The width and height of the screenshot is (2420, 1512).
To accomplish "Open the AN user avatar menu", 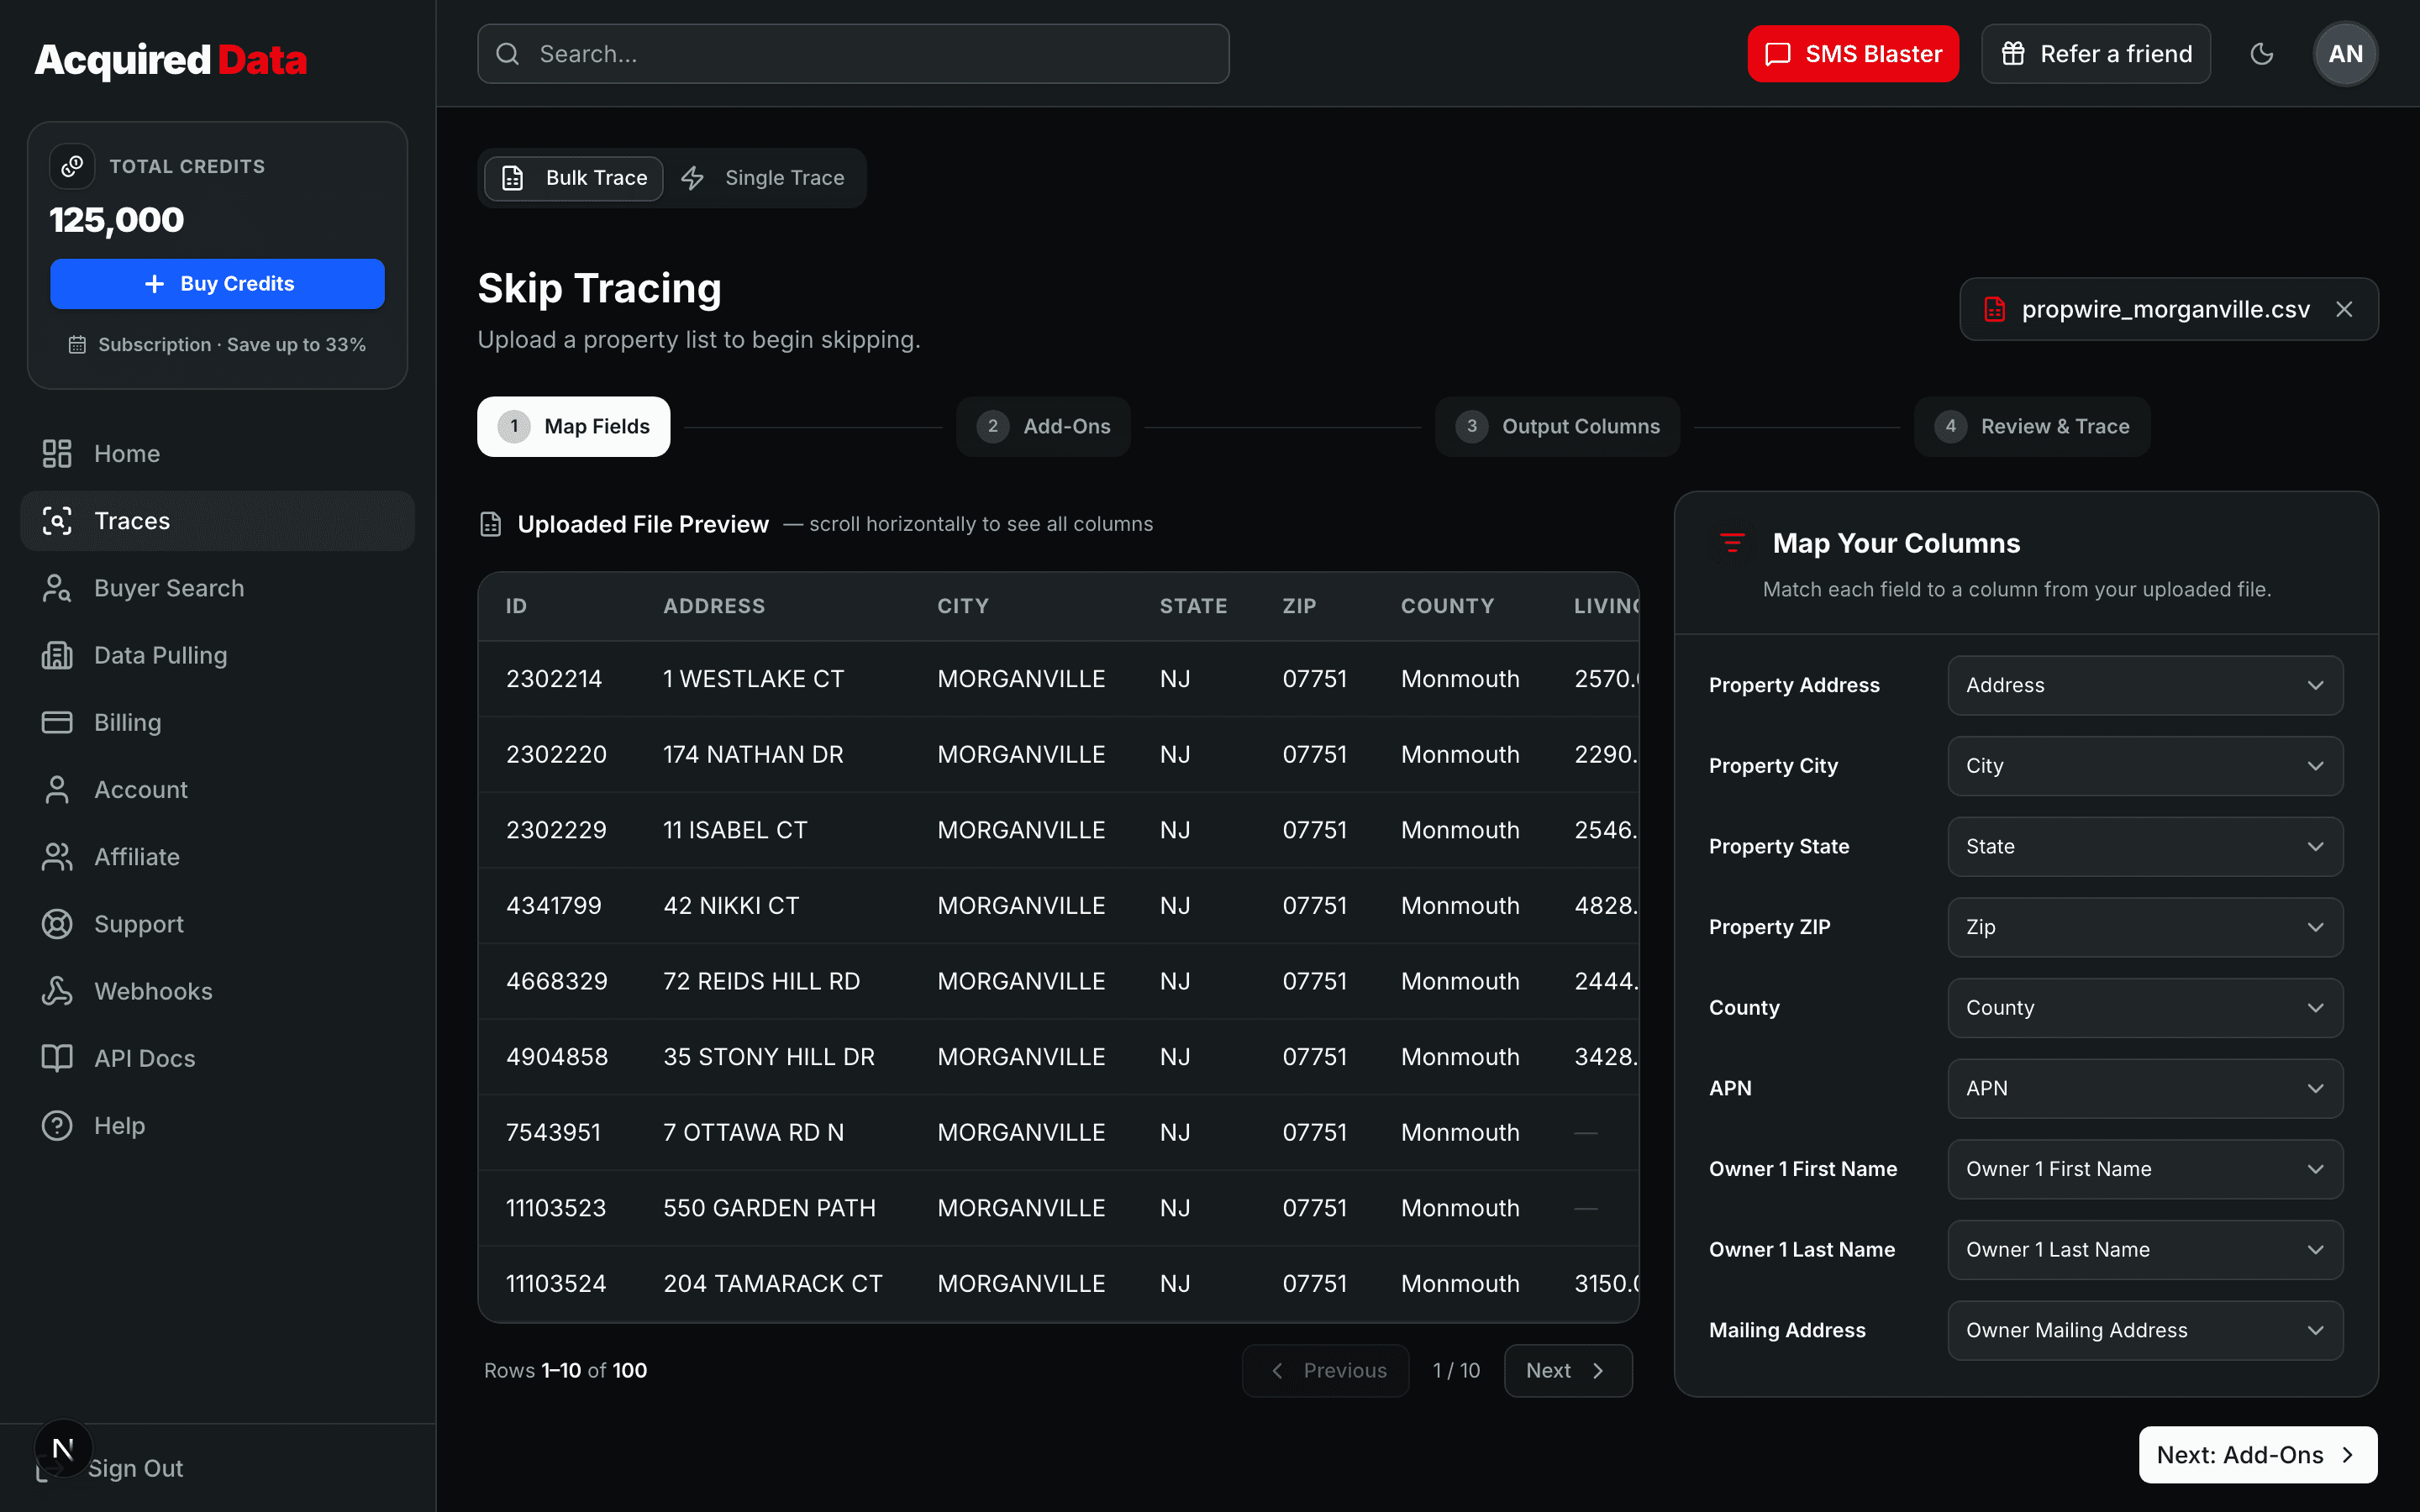I will pyautogui.click(x=2345, y=54).
